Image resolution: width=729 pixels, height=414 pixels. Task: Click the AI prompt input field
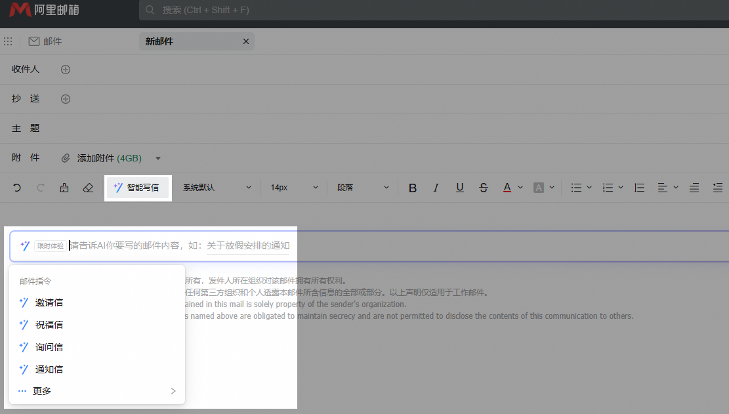coord(180,246)
